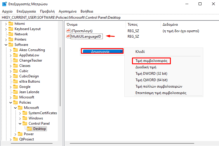Screen dimensions: 219x146
Task: Click the Network folder icon
Action: point(11,34)
